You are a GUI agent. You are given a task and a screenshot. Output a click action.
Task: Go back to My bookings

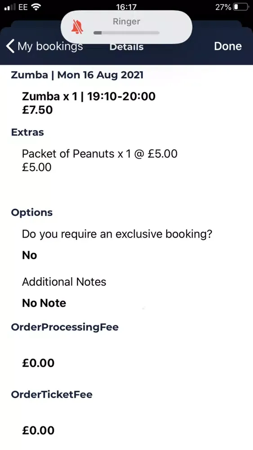coord(44,46)
